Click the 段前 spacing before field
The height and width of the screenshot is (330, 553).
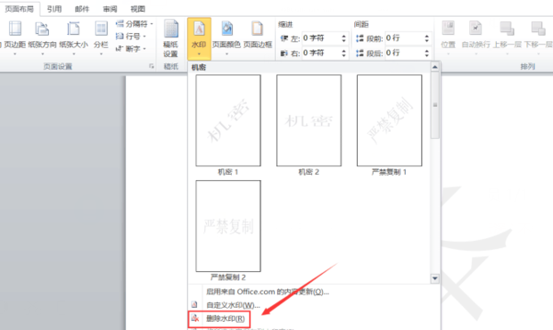(404, 38)
